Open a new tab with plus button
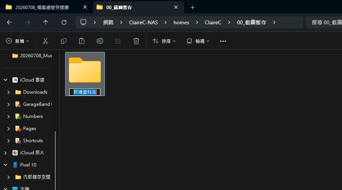342x190 pixels. coord(192,8)
